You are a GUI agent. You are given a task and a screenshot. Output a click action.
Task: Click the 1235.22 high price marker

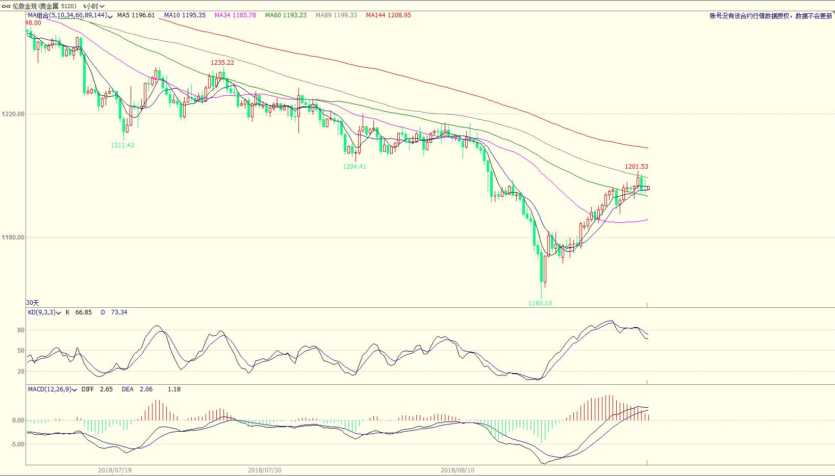[222, 63]
